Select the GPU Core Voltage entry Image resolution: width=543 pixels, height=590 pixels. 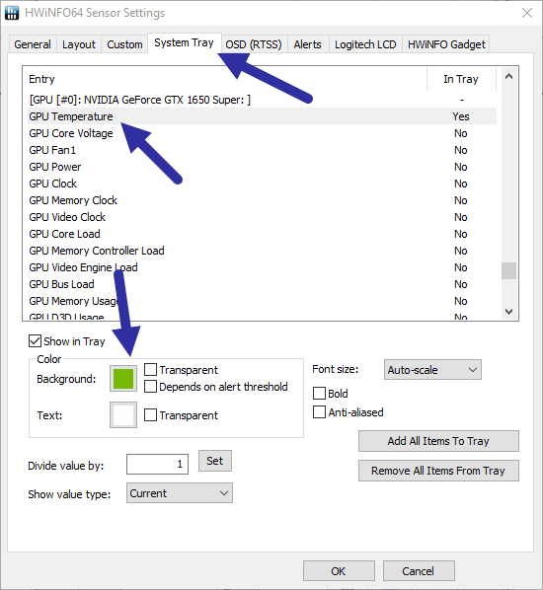(x=262, y=133)
